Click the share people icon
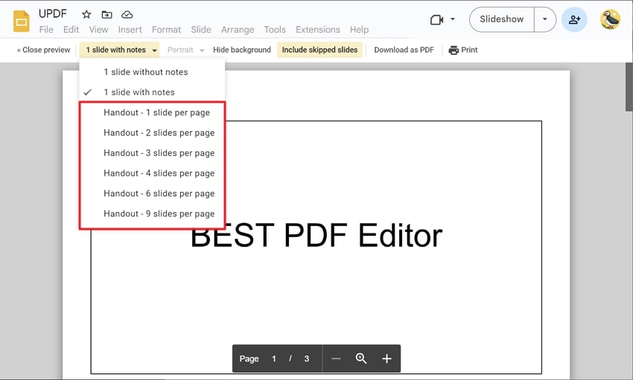 coord(574,19)
